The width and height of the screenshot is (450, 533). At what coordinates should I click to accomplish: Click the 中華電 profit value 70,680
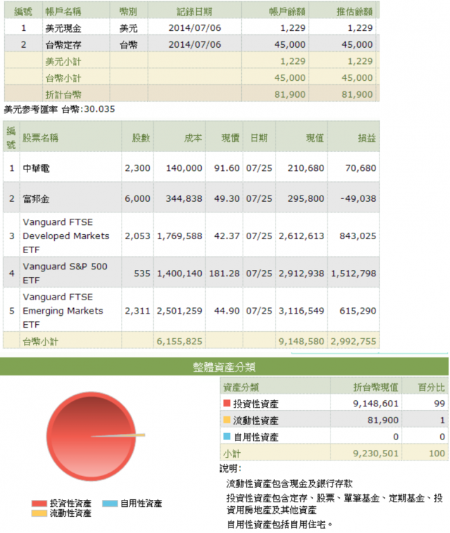tap(361, 168)
